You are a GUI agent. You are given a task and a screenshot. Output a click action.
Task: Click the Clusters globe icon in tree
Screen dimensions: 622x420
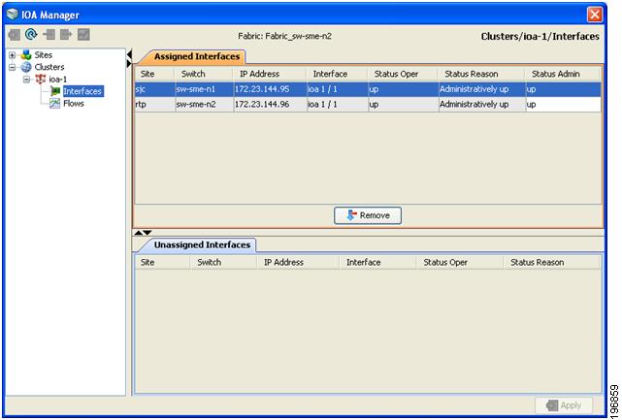26,67
